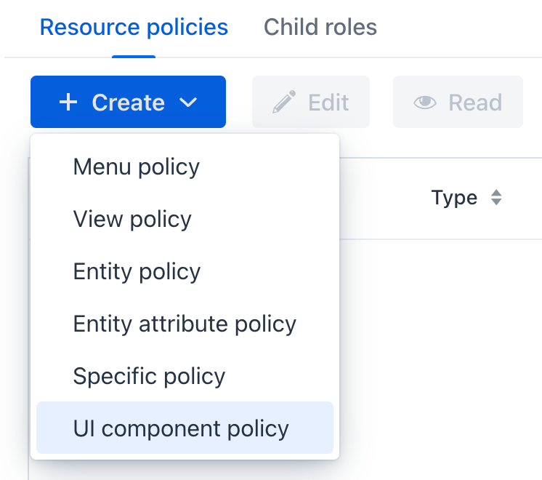Click the eye icon on Read button

[x=425, y=103]
